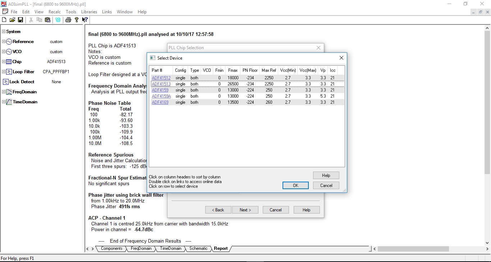This screenshot has height=262, width=491.
Task: Open the Recalc menu
Action: click(55, 12)
